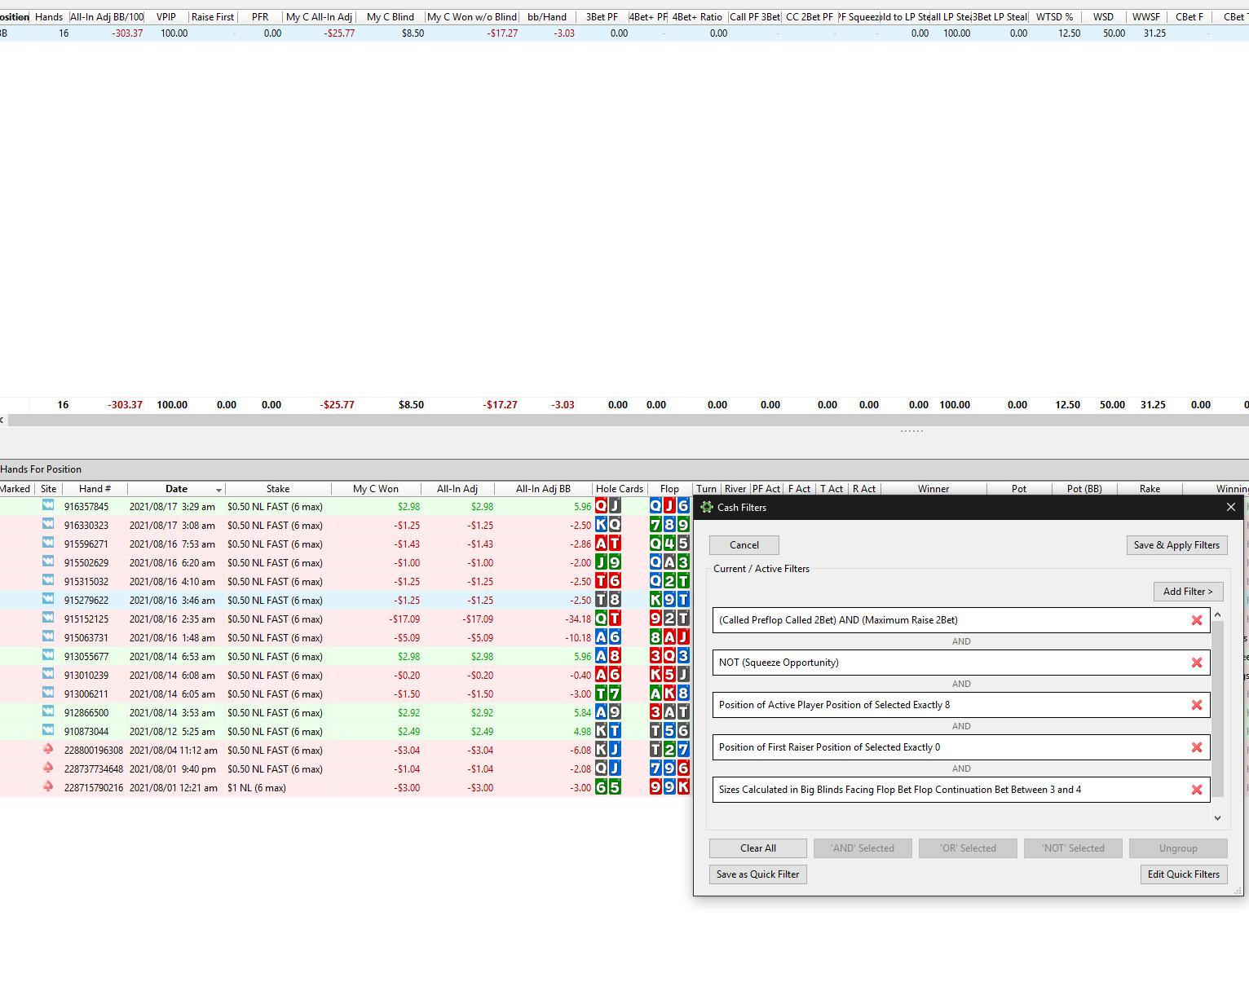This screenshot has height=982, width=1249.
Task: Click the panel splitter grip dots
Action: point(912,431)
